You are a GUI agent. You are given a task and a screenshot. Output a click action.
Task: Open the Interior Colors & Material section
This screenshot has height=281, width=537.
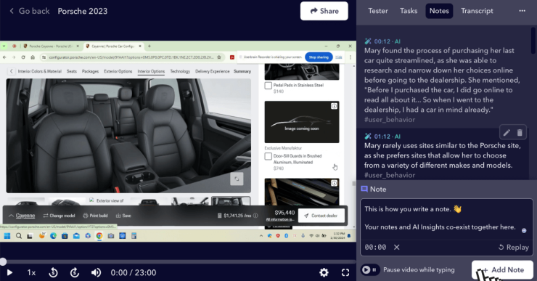click(x=40, y=71)
